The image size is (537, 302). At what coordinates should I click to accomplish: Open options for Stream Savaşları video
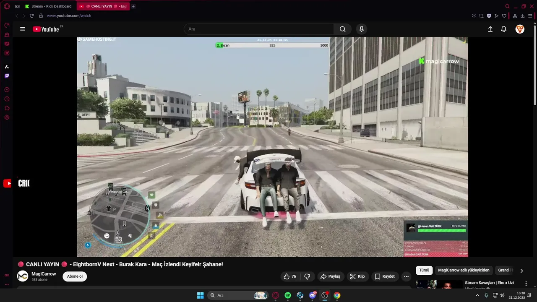[526, 284]
